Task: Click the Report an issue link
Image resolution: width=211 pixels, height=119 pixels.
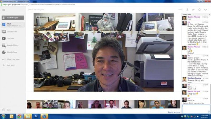Action: pyautogui.click(x=174, y=112)
